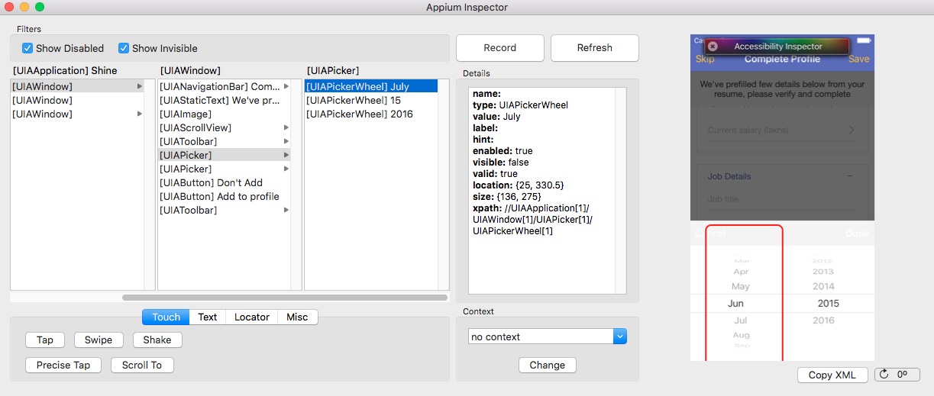Image resolution: width=934 pixels, height=396 pixels.
Task: Click the Refresh button
Action: point(594,47)
